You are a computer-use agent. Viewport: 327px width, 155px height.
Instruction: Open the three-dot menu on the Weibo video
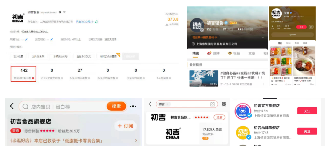(x=263, y=84)
